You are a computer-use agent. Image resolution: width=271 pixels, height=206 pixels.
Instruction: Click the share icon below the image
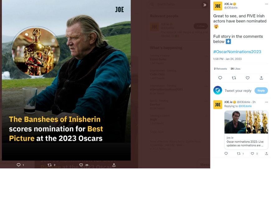coord(114,165)
